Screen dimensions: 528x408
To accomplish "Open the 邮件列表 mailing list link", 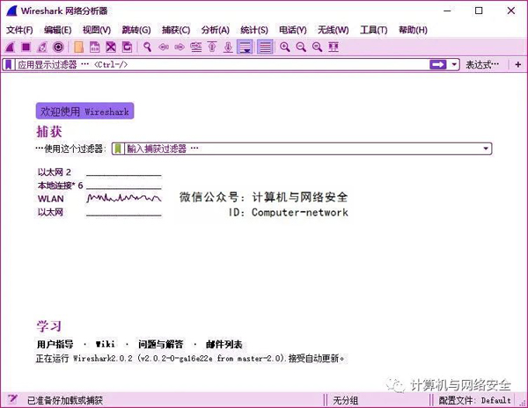I will click(224, 344).
